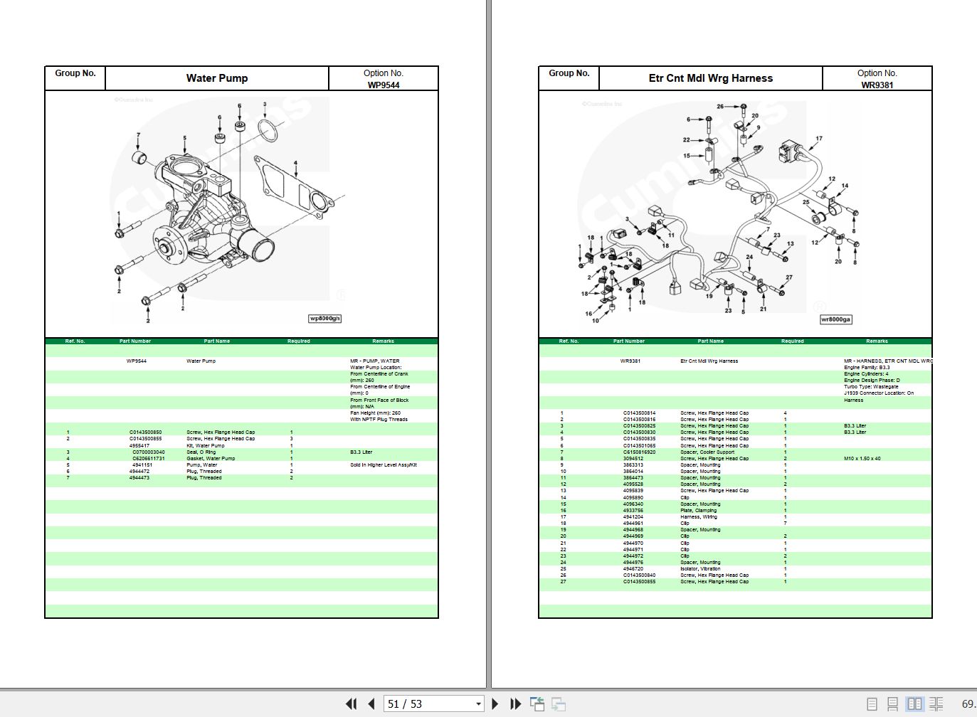Deselect the highlighted facing pages mode
This screenshot has width=977, height=717.
pyautogui.click(x=916, y=703)
